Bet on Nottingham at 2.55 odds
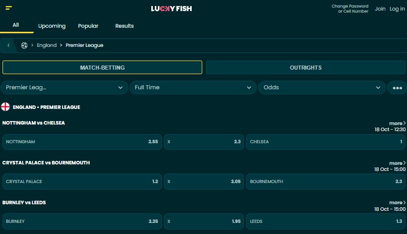The height and width of the screenshot is (234, 407). click(82, 142)
